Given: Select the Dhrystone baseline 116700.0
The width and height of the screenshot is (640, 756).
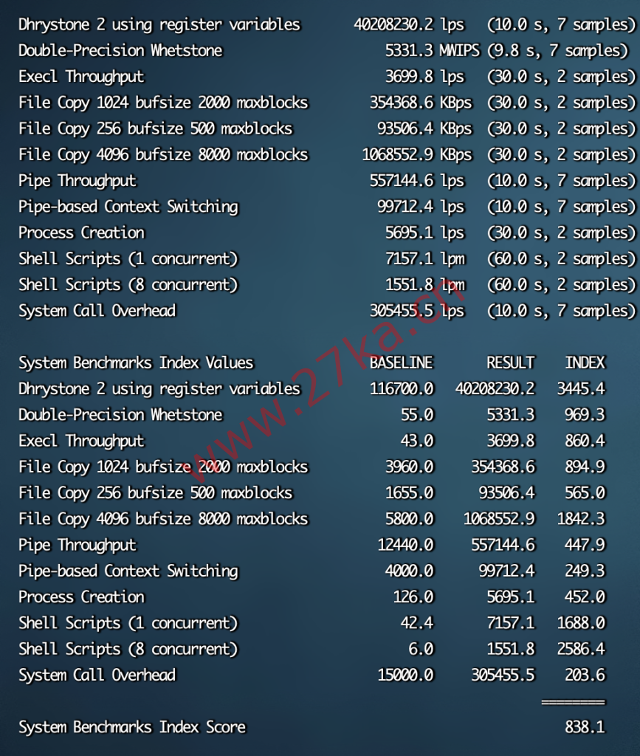Looking at the screenshot, I should coord(402,389).
